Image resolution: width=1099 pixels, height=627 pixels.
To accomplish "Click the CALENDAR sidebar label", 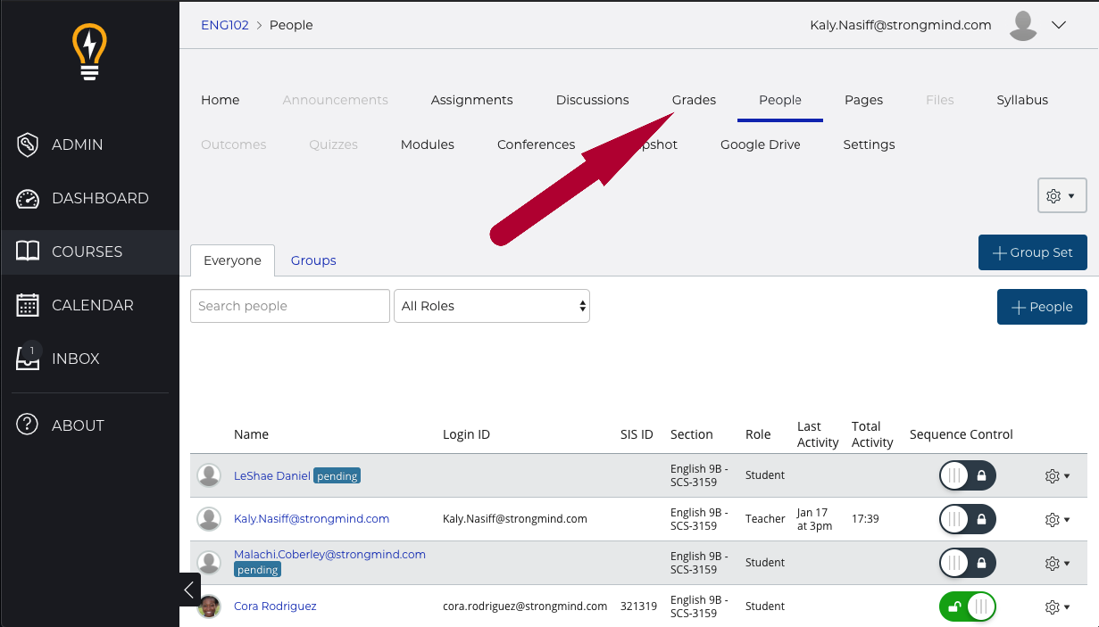I will click(93, 305).
